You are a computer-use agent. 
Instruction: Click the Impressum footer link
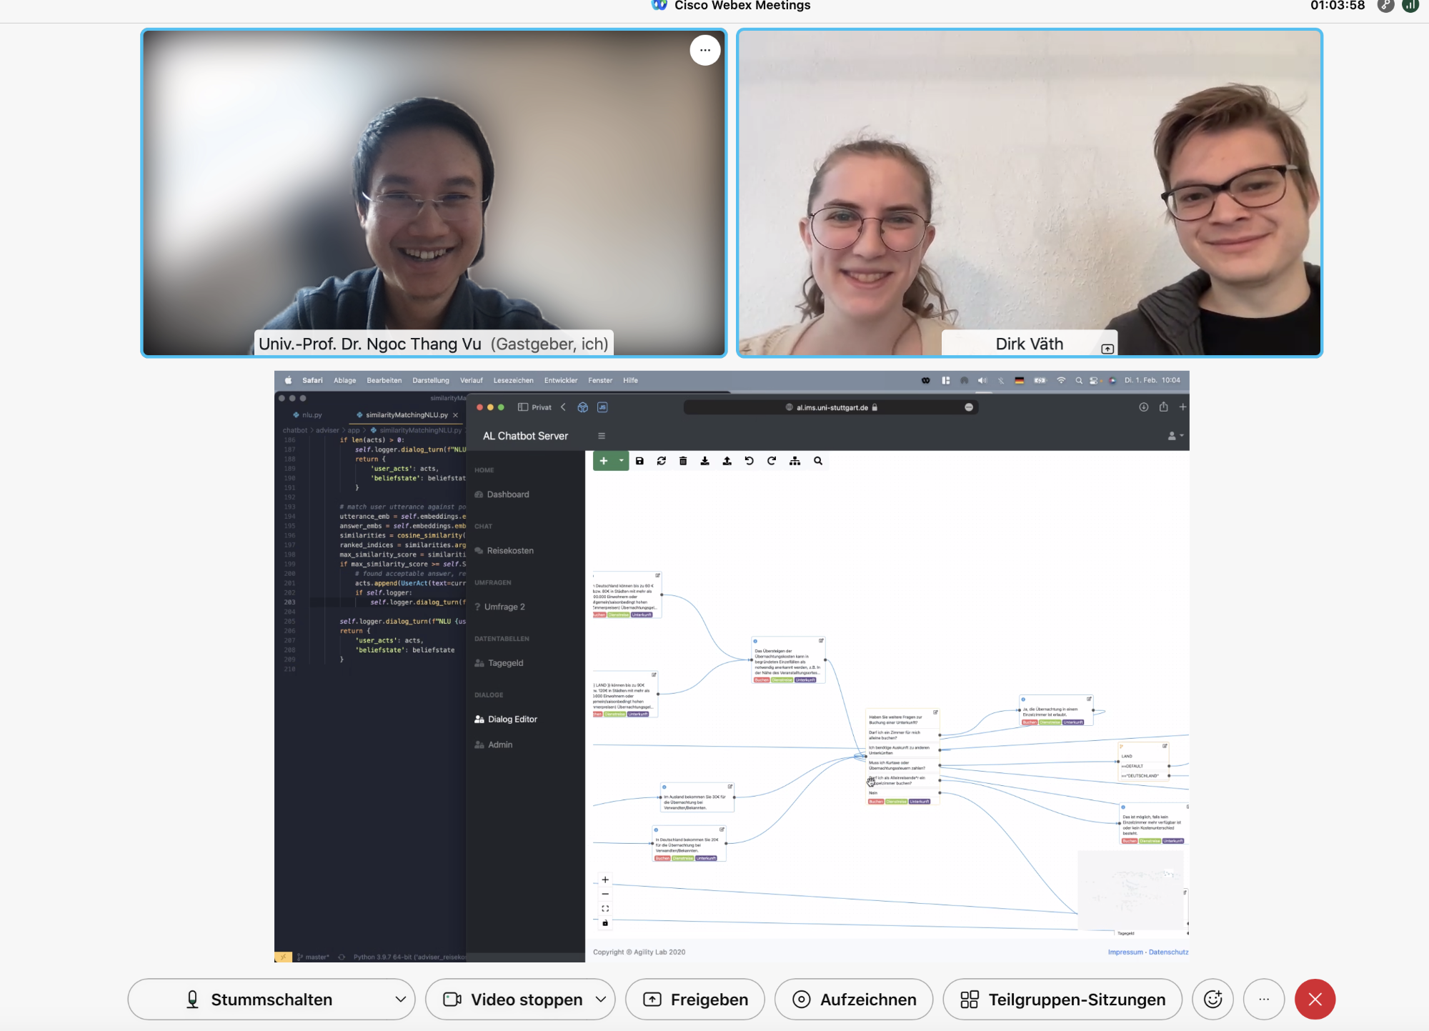[1125, 952]
